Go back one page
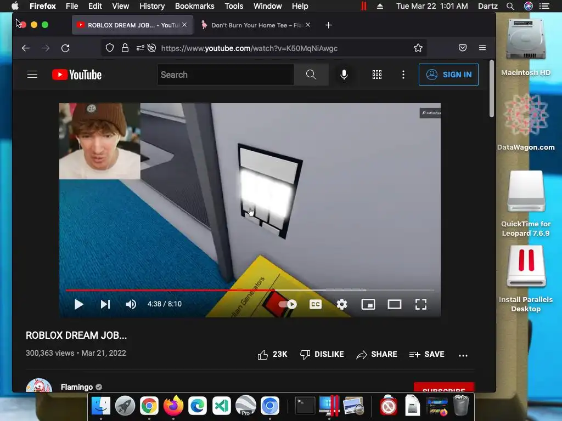The image size is (562, 421). 25,48
